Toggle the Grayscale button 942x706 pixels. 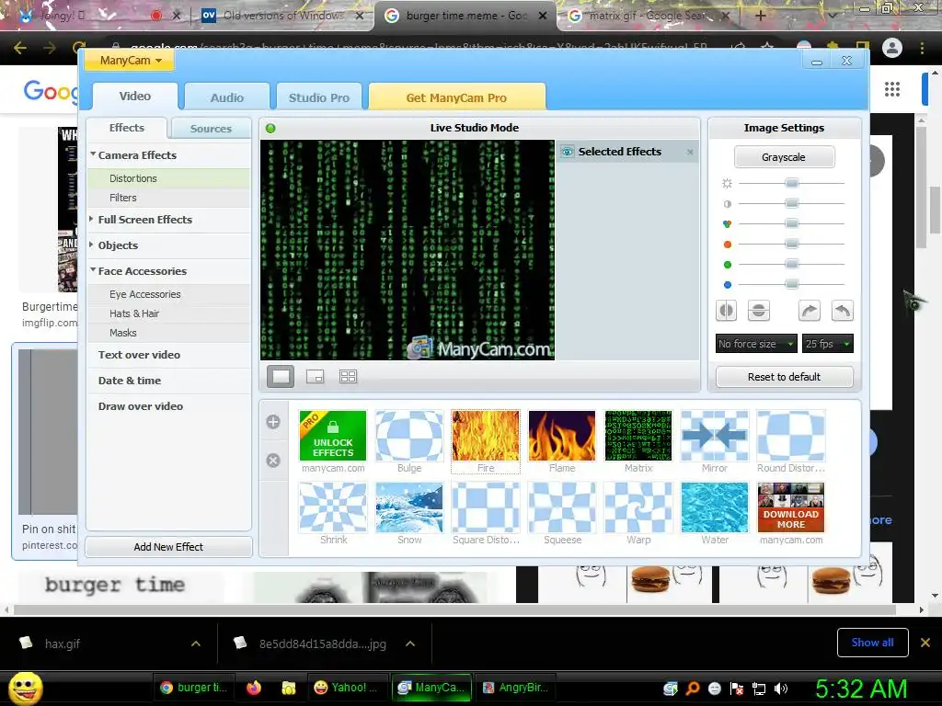point(784,157)
